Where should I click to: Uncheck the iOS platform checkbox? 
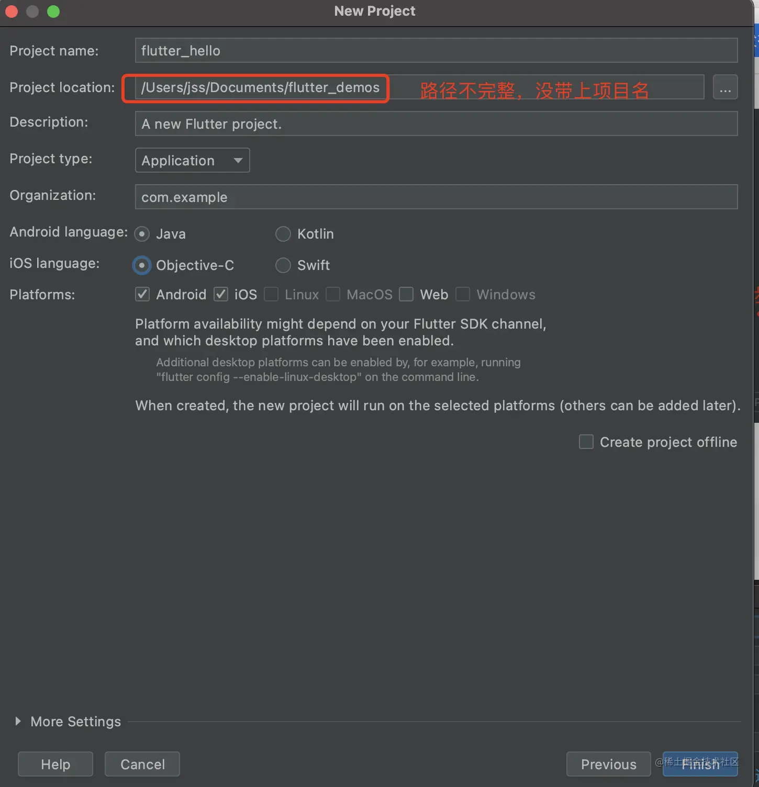(221, 294)
